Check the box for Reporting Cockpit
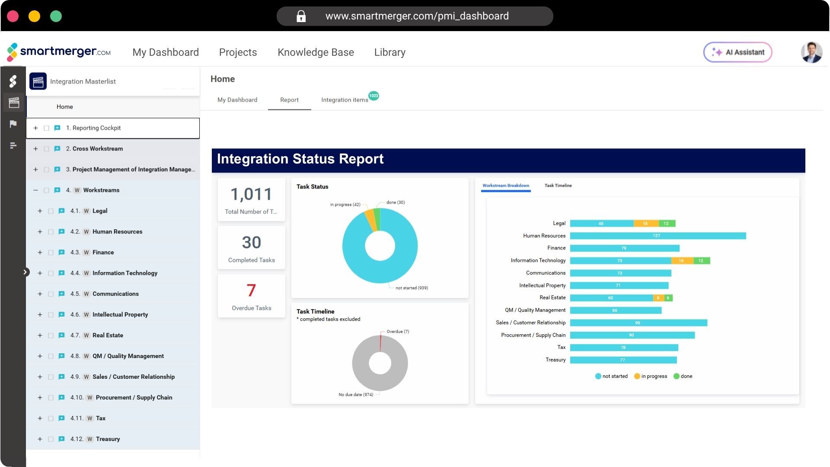The image size is (830, 467). (46, 128)
